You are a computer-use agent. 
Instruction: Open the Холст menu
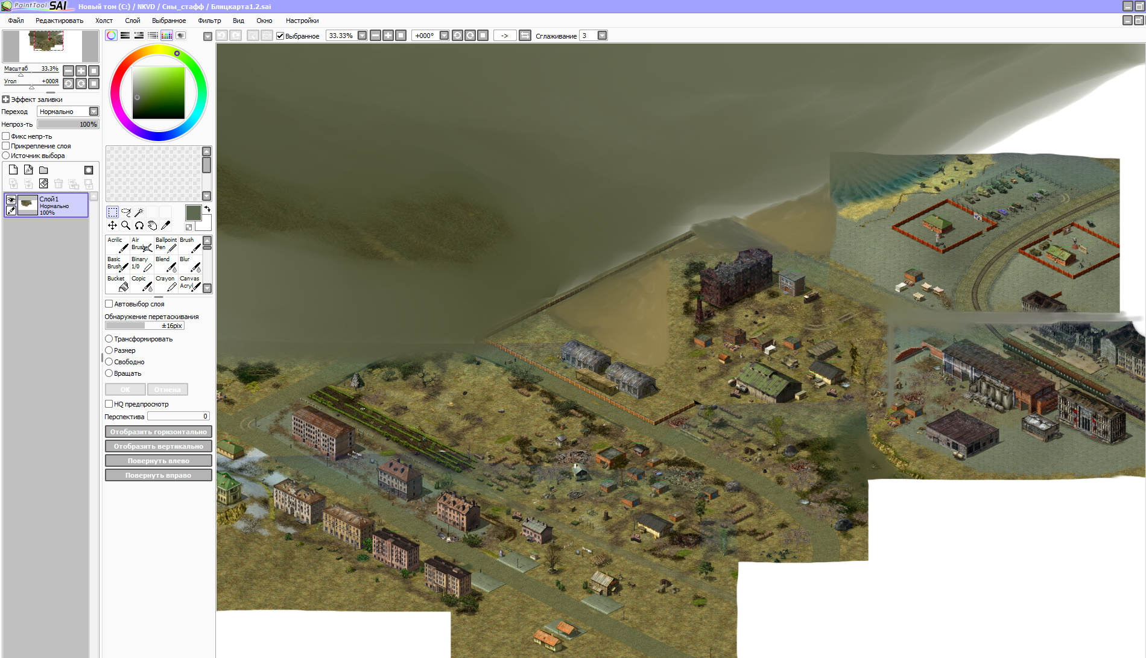104,21
